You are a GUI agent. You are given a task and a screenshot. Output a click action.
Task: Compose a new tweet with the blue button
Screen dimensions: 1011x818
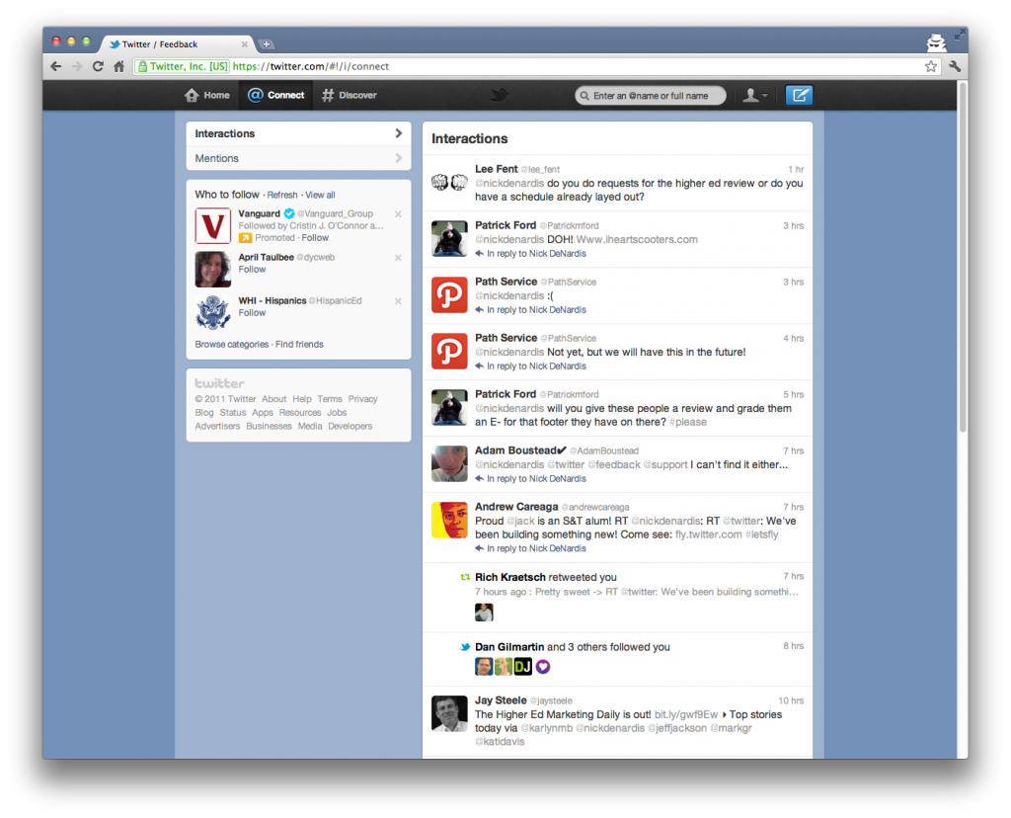(x=799, y=96)
